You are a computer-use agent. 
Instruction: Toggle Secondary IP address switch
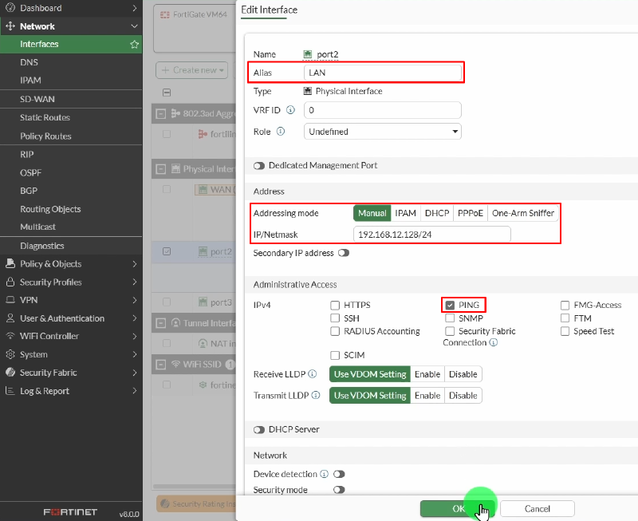344,253
